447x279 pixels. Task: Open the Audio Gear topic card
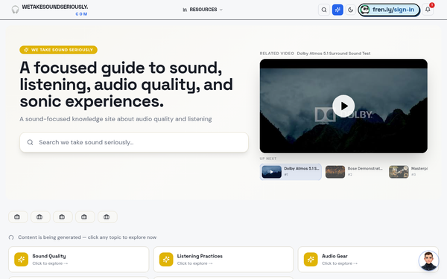pyautogui.click(x=368, y=260)
